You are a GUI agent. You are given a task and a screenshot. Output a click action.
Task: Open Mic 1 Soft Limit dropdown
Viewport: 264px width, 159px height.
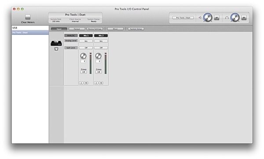pos(86,48)
